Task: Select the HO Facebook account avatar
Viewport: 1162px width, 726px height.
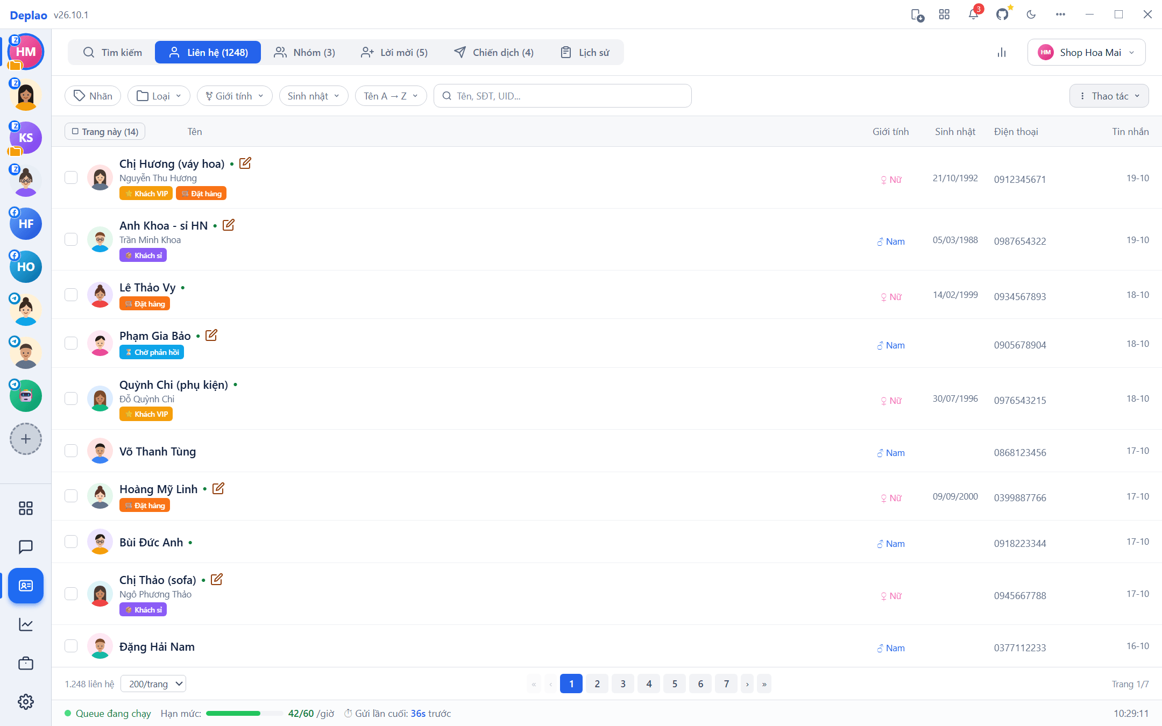Action: (x=26, y=267)
